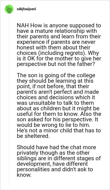The image size is (110, 190).
Task: Click the paragraph starting 'The son is going'
Action: tap(59, 106)
